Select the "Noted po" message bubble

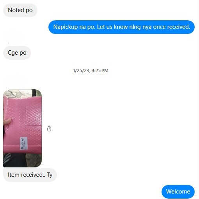click(x=20, y=10)
